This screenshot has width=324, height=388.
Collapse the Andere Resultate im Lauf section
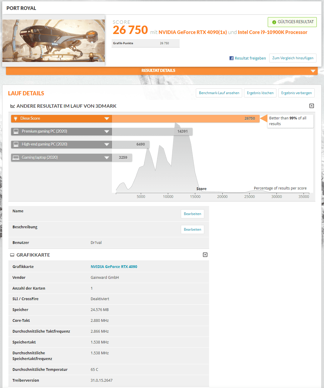click(312, 106)
